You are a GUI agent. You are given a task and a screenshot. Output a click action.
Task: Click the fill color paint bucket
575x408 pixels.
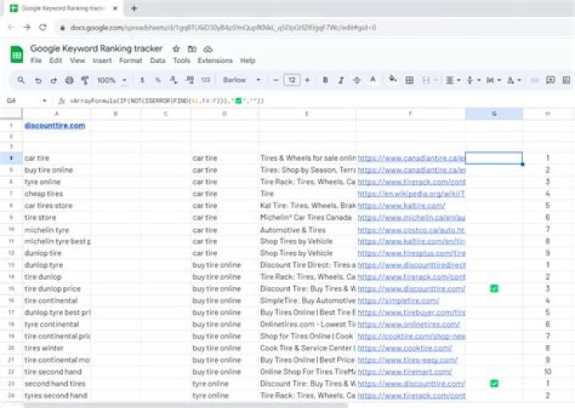[392, 80]
